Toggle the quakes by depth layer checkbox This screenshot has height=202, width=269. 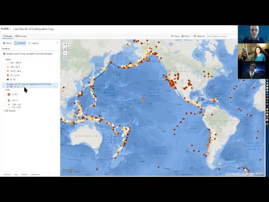pyautogui.click(x=4, y=54)
